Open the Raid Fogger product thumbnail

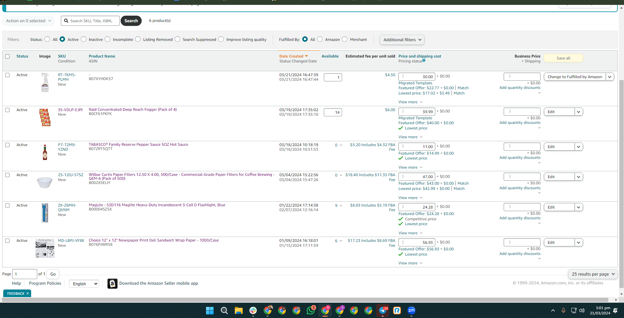(45, 117)
